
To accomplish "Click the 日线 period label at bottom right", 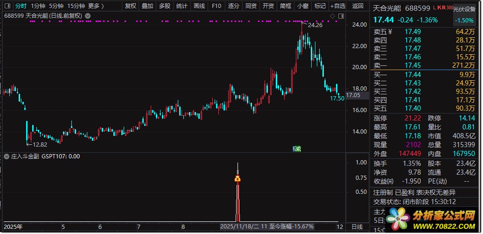I will point(357,227).
